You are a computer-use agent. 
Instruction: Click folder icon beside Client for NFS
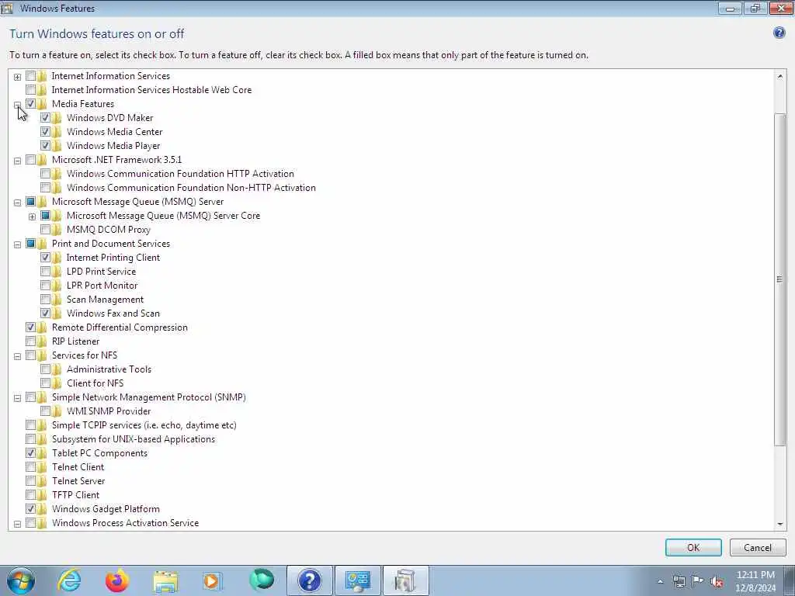57,383
